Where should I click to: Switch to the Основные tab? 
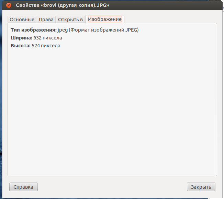(x=22, y=20)
